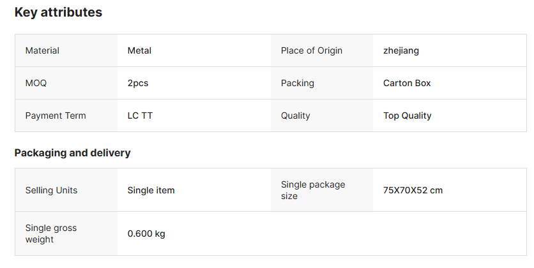Select the Single item value
Viewport: 534px width, 268px height.
(151, 190)
